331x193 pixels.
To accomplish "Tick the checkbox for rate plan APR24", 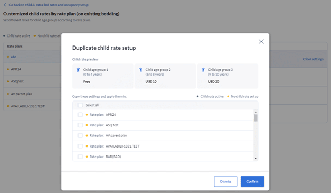I will tap(80, 115).
